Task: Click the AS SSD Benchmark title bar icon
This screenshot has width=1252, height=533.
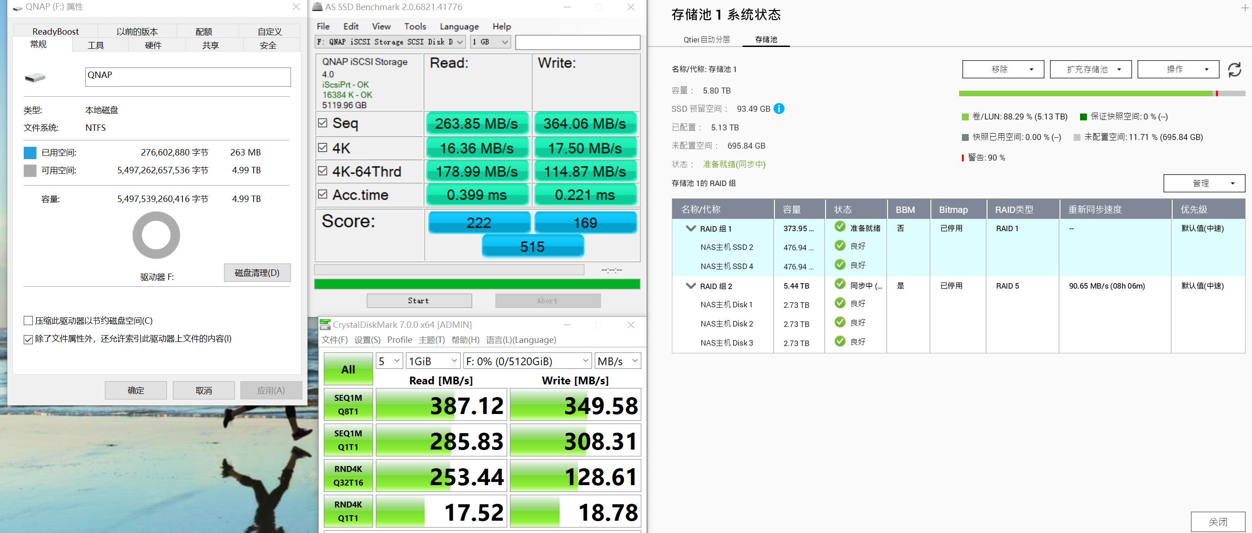Action: [318, 7]
